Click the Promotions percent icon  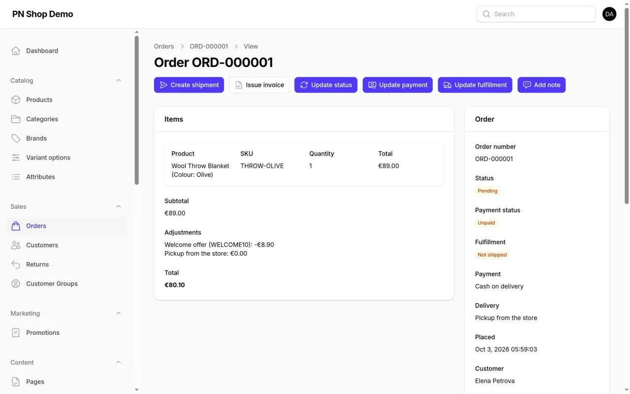coord(16,332)
